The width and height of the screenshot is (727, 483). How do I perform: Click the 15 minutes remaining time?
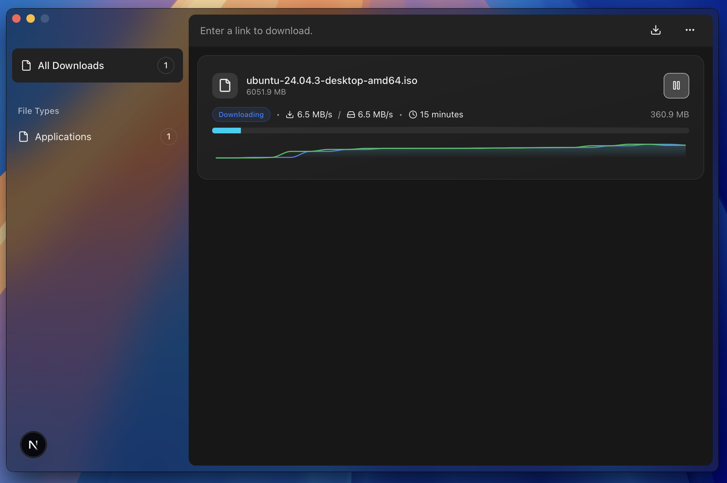tap(441, 115)
